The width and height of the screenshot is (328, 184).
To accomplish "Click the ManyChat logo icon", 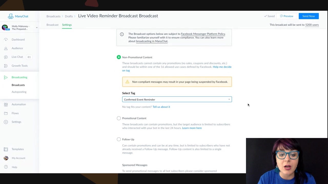I will tap(11, 16).
